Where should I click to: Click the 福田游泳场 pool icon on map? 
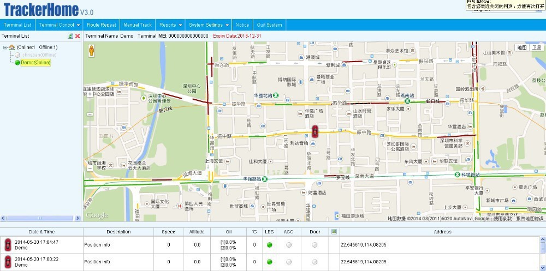[x=337, y=216]
